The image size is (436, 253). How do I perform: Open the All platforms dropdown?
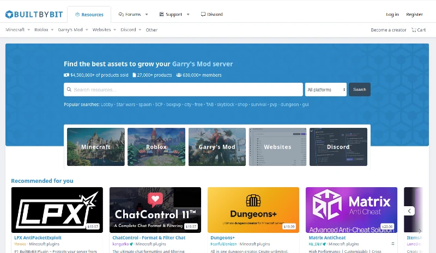click(x=325, y=89)
